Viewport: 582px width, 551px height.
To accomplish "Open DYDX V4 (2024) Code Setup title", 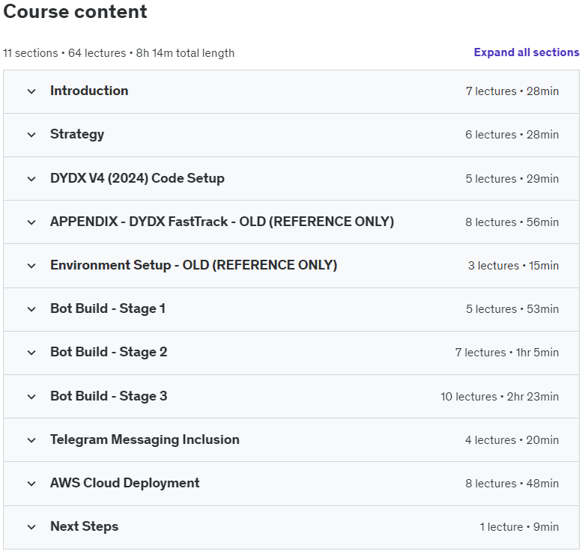I will tap(137, 178).
